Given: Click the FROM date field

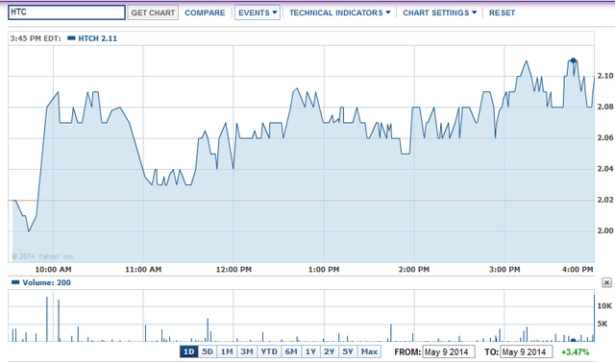Looking at the screenshot, I should point(449,351).
